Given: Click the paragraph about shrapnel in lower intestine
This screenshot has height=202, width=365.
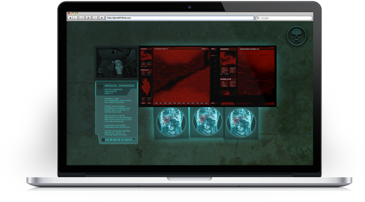Looking at the screenshot, I should [118, 101].
